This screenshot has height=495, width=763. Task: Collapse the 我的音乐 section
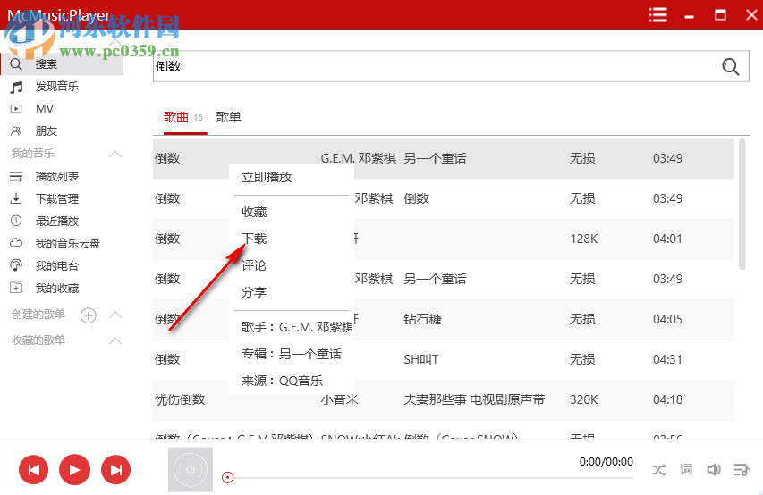115,155
